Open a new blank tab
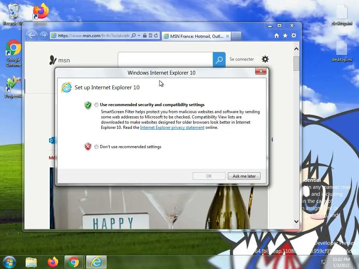Viewport: 359px width, 269px height. 236,36
